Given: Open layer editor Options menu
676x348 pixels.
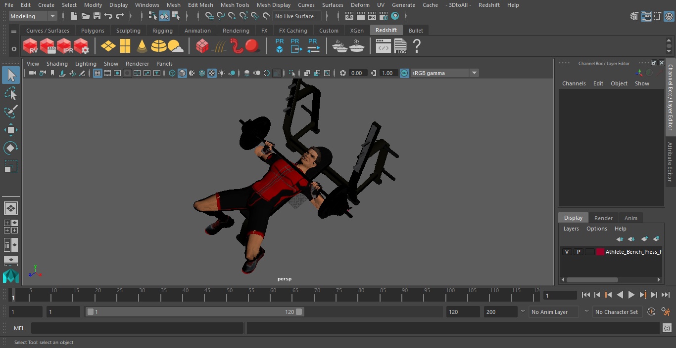Looking at the screenshot, I should (596, 229).
